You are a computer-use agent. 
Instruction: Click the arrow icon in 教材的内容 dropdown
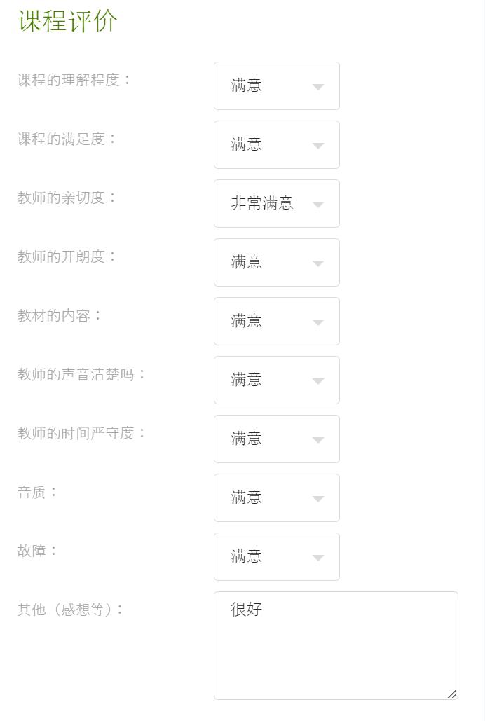(x=318, y=322)
